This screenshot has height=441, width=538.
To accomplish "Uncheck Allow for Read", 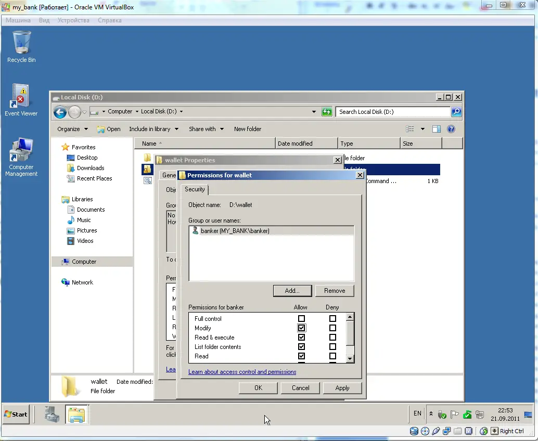I will point(301,356).
